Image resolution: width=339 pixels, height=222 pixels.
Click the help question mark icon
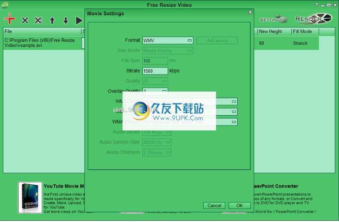click(x=317, y=5)
